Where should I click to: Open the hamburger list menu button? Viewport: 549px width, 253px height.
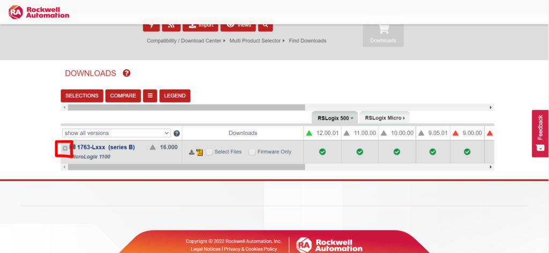click(150, 96)
